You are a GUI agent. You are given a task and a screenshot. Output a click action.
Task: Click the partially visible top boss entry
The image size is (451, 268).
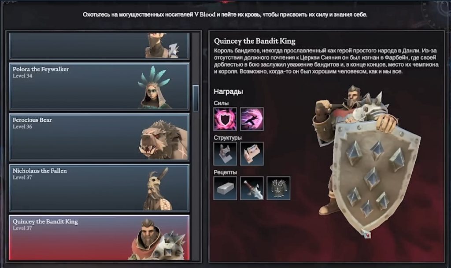[x=99, y=46]
